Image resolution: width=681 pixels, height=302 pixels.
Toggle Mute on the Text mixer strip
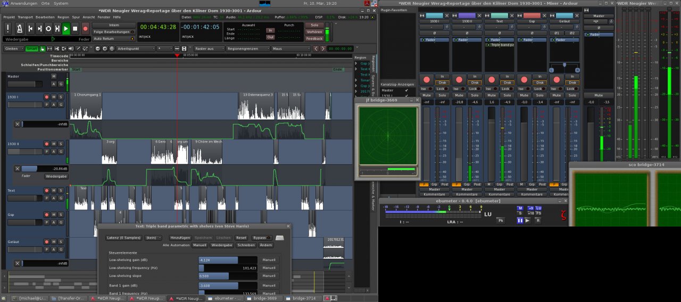tap(492, 95)
